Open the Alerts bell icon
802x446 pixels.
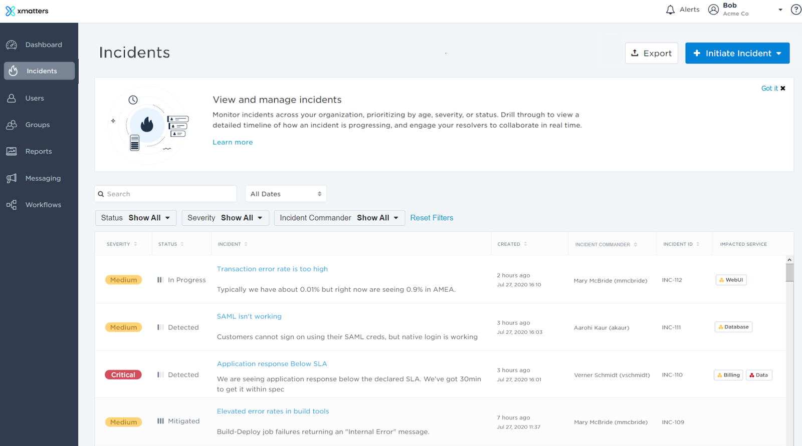click(x=670, y=10)
